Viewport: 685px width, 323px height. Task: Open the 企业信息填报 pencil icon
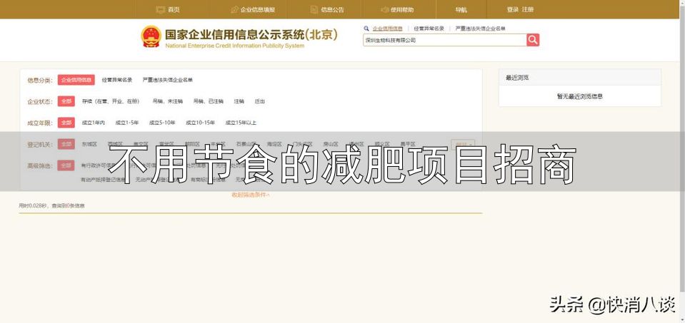[x=234, y=9]
